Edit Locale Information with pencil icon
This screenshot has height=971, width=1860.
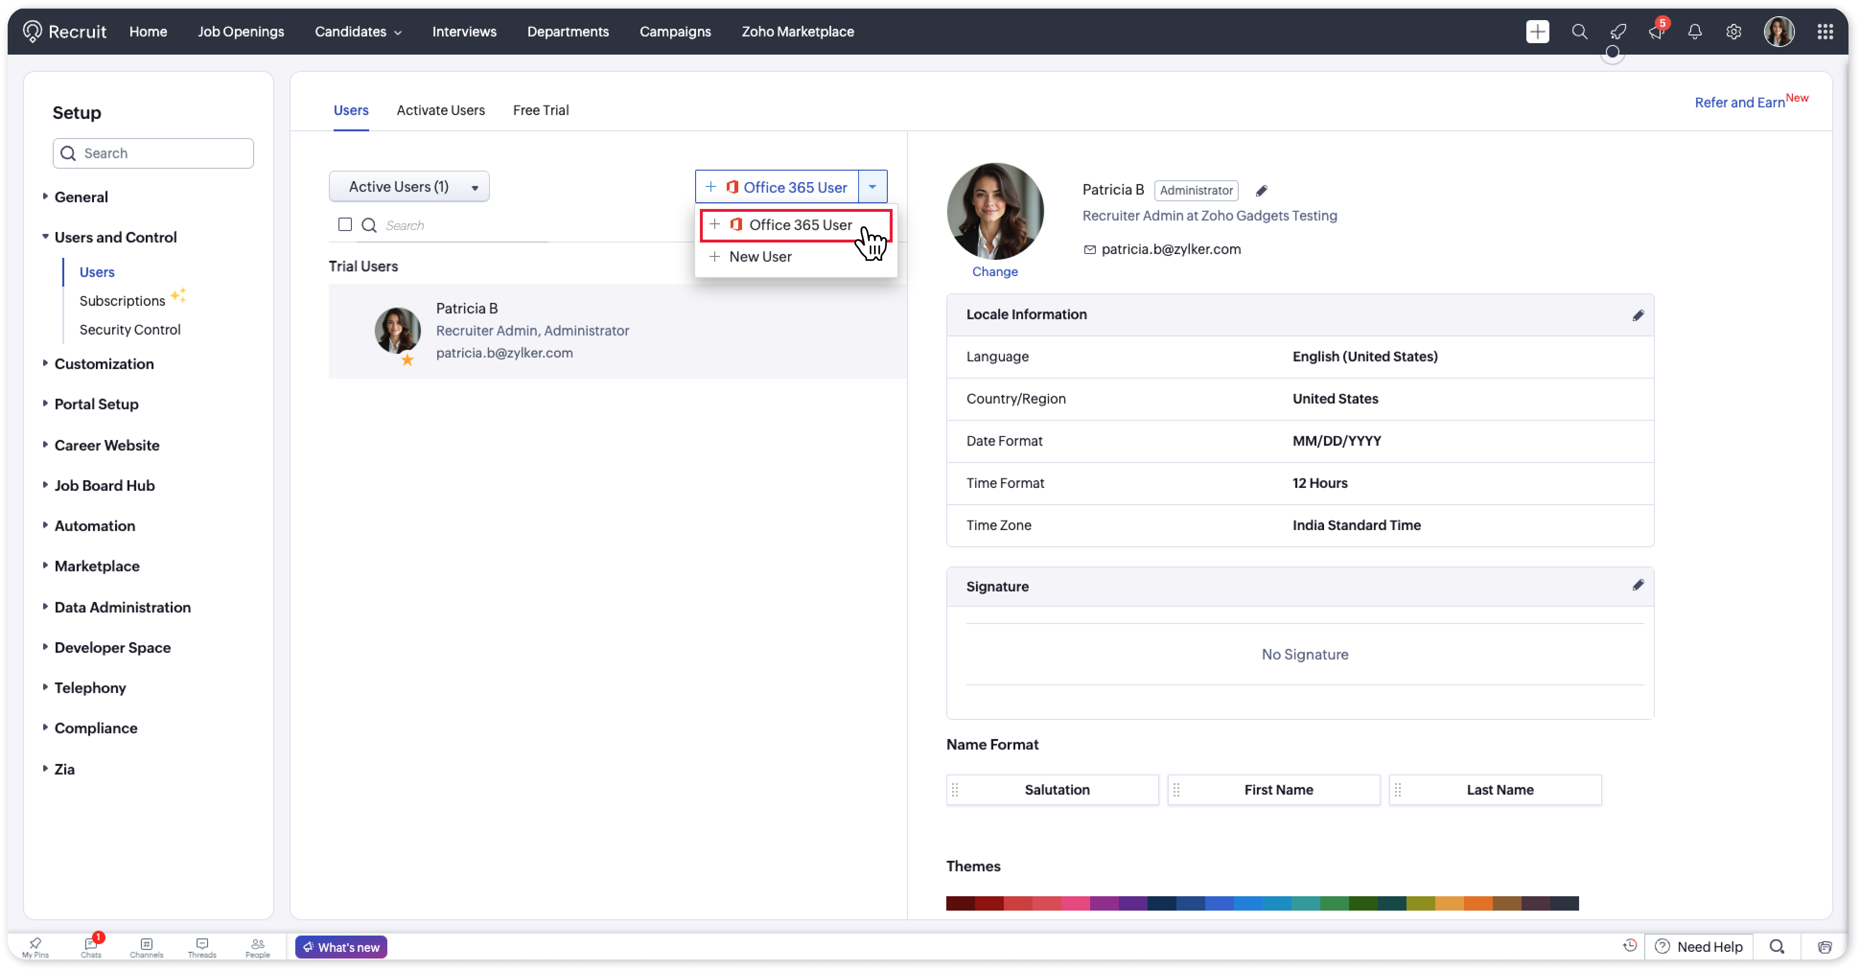pyautogui.click(x=1637, y=315)
